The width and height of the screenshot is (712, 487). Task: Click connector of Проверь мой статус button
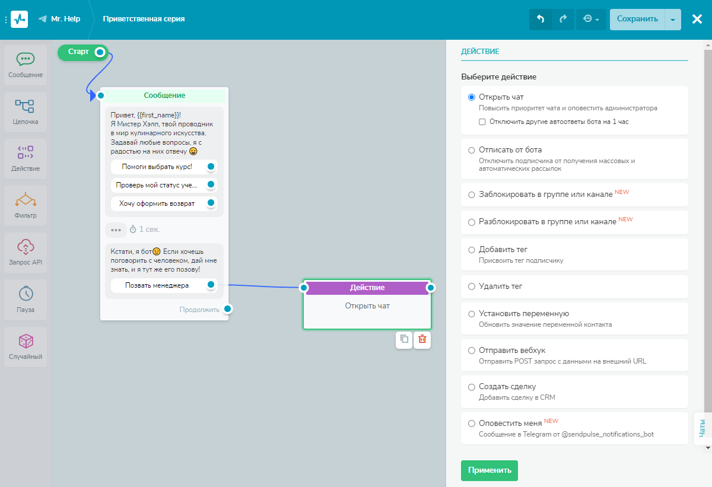211,185
